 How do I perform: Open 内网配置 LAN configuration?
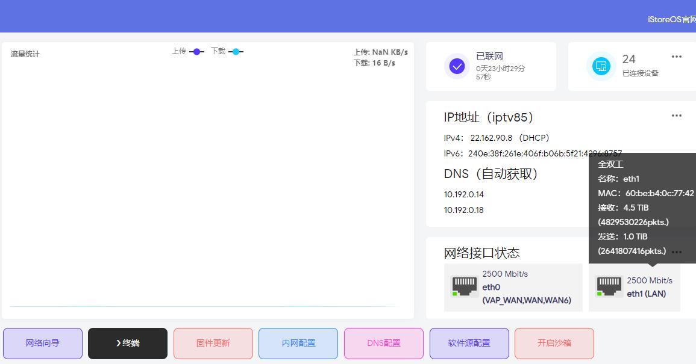coord(298,343)
